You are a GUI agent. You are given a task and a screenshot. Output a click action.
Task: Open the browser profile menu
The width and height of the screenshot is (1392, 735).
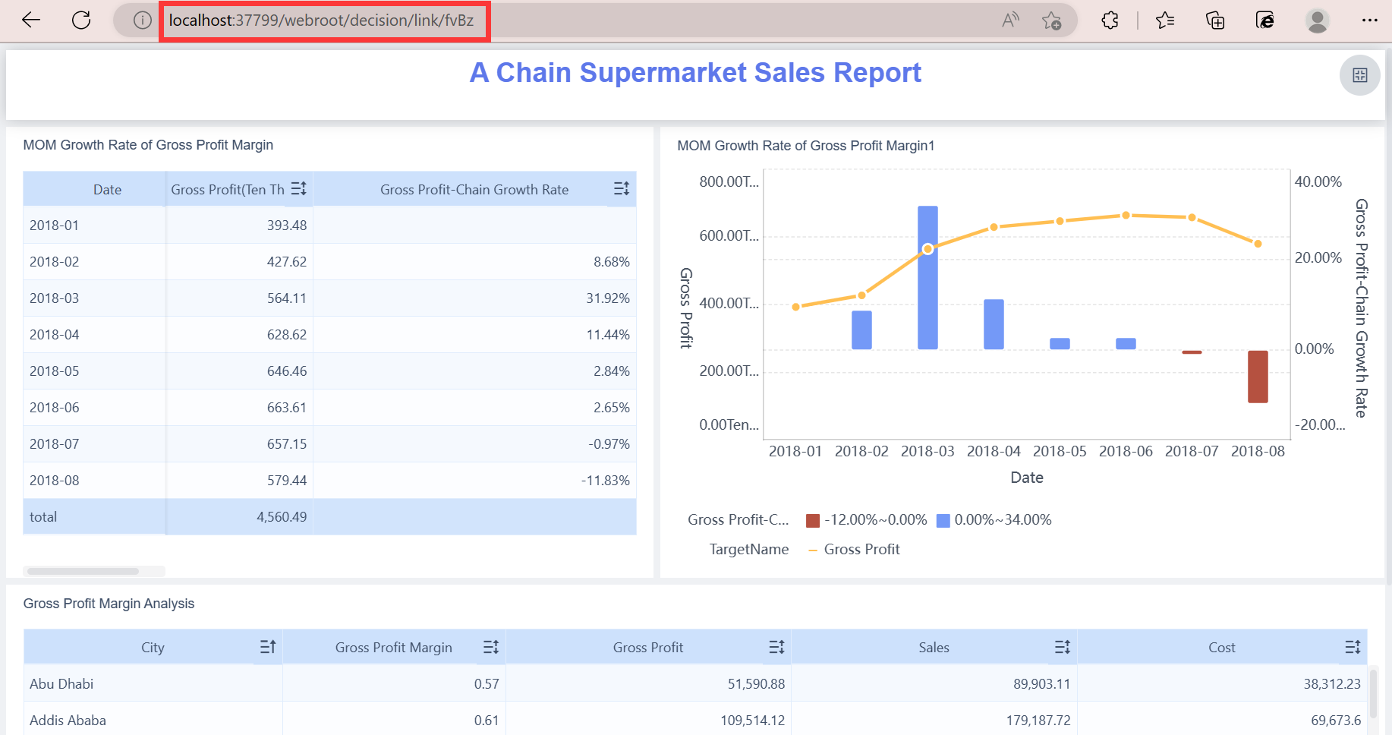click(1318, 21)
